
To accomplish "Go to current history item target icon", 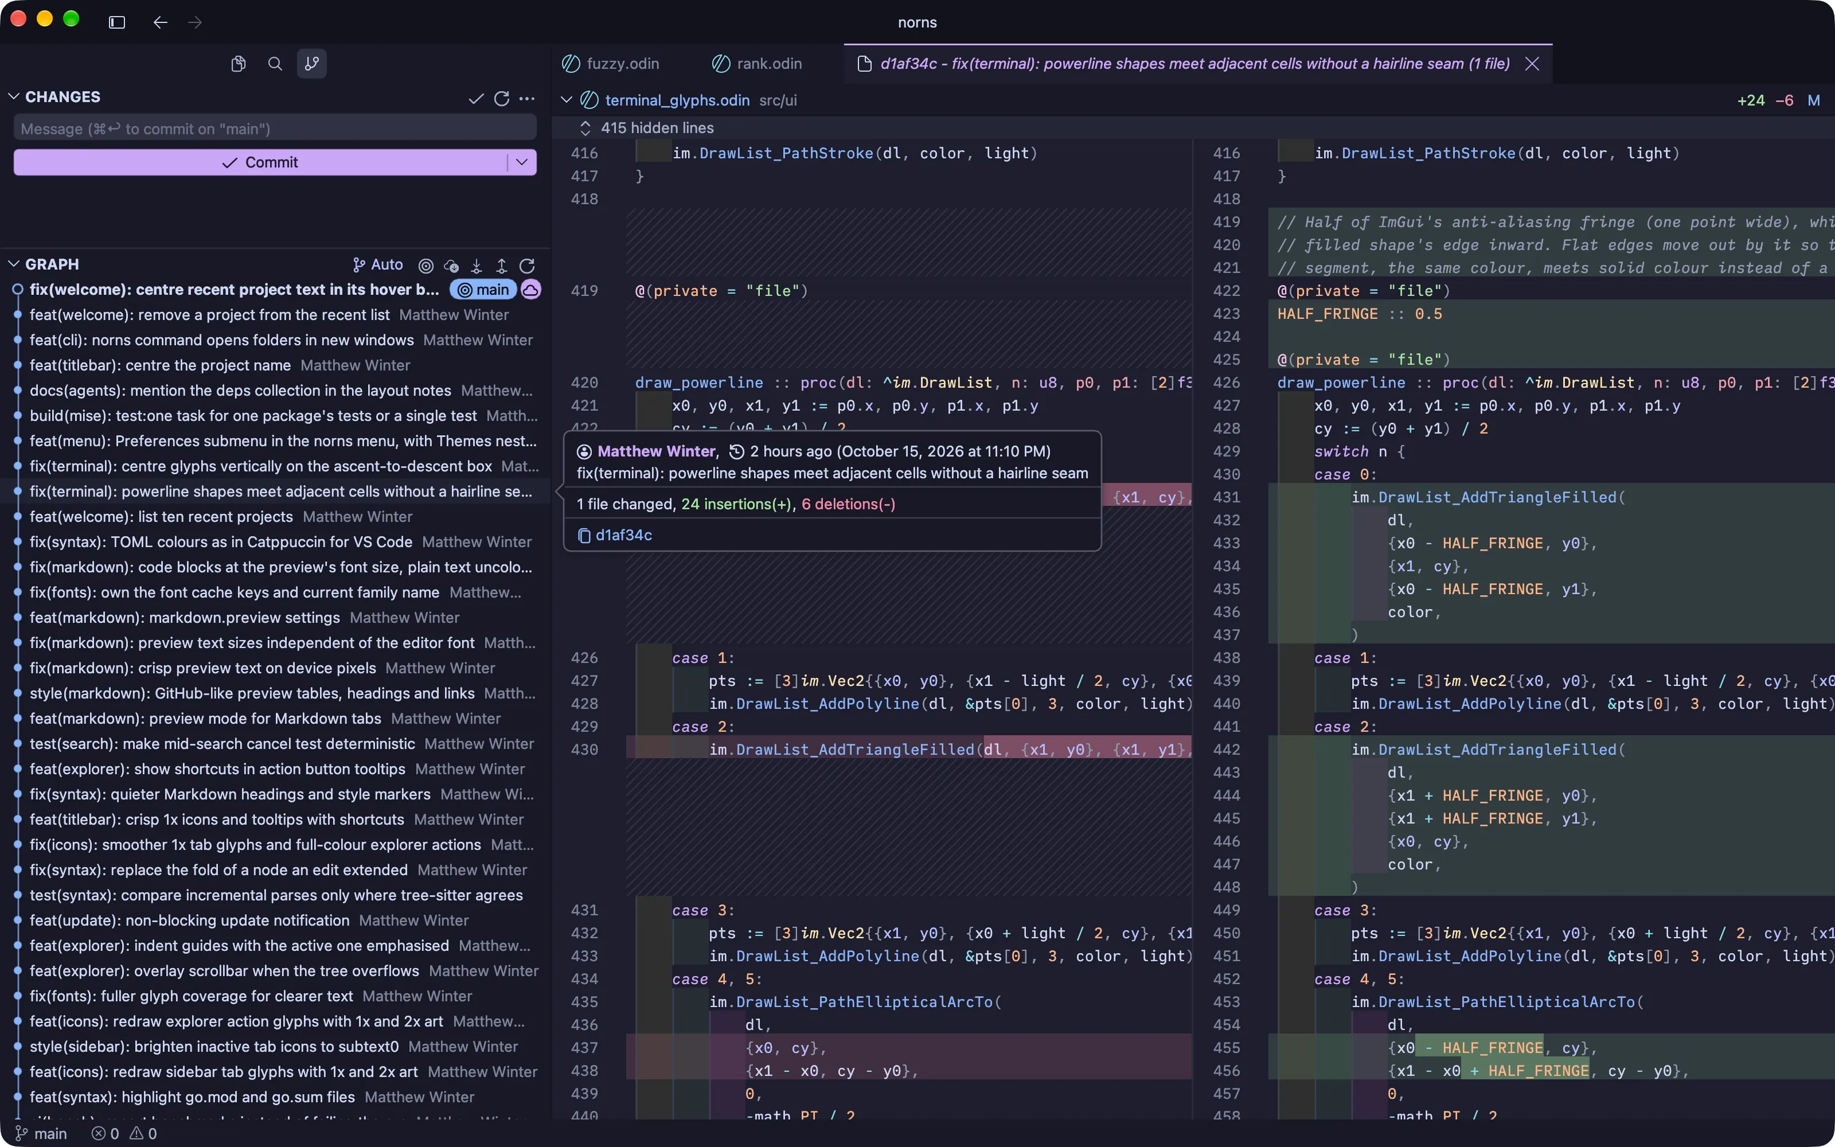I will pyautogui.click(x=426, y=266).
